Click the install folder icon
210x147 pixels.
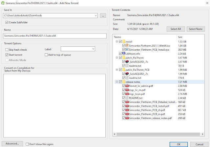124,41
